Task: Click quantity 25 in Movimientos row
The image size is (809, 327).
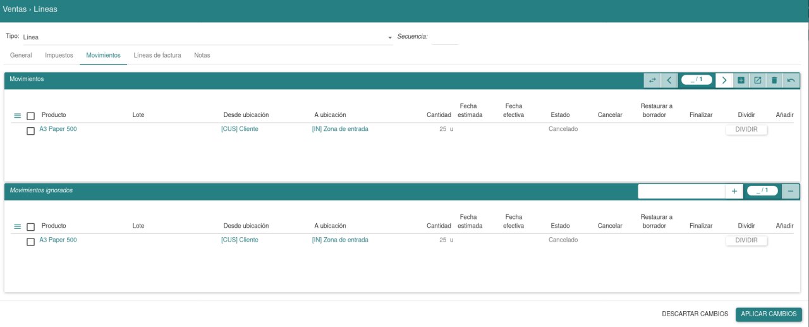Action: tap(442, 129)
